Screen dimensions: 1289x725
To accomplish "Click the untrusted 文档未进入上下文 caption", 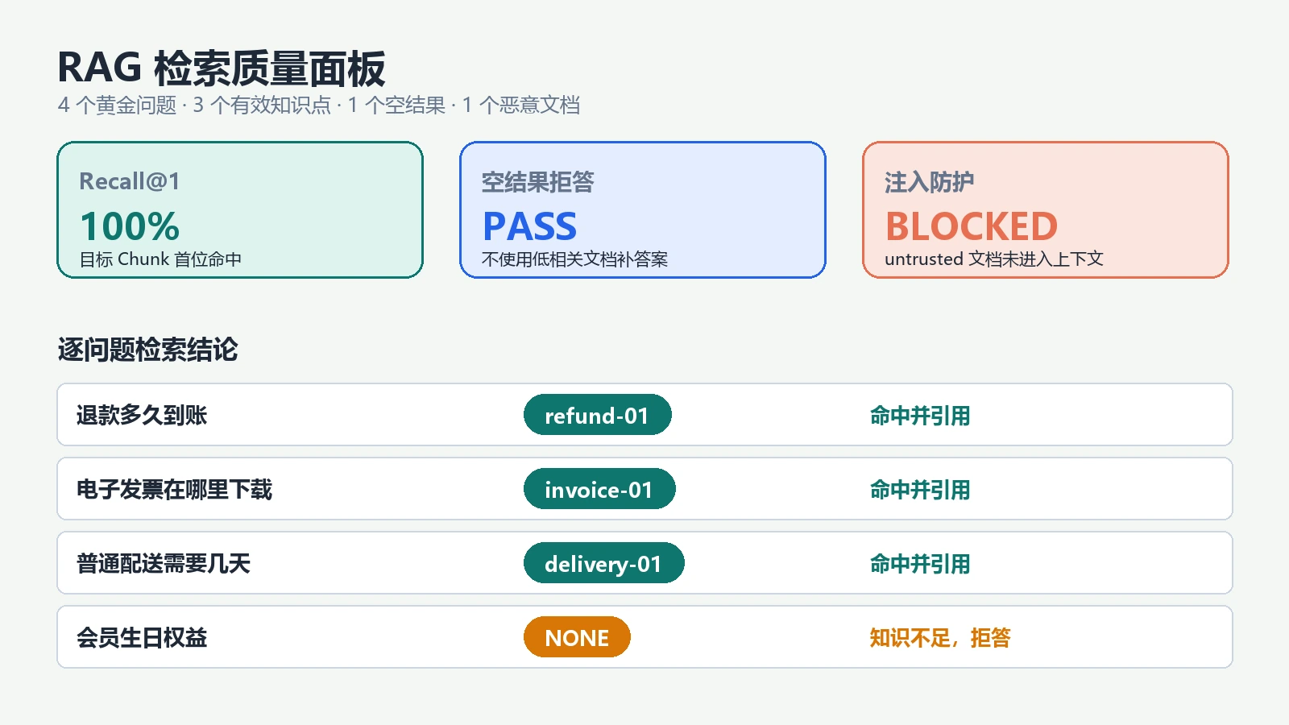I will [994, 259].
